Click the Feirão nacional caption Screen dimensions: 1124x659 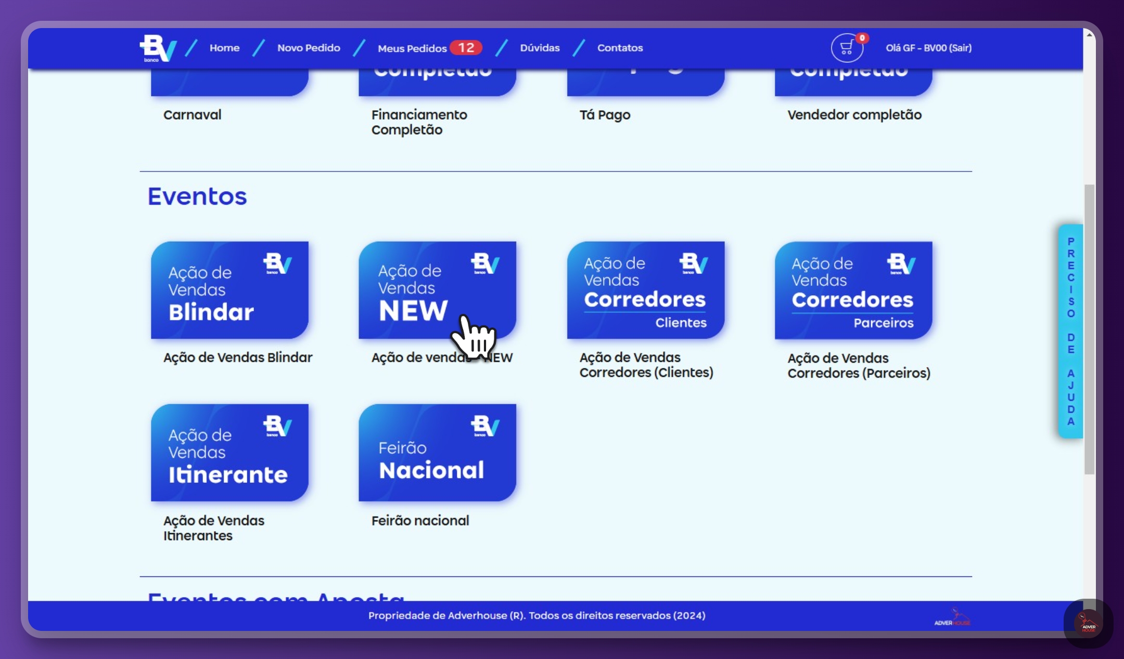420,520
